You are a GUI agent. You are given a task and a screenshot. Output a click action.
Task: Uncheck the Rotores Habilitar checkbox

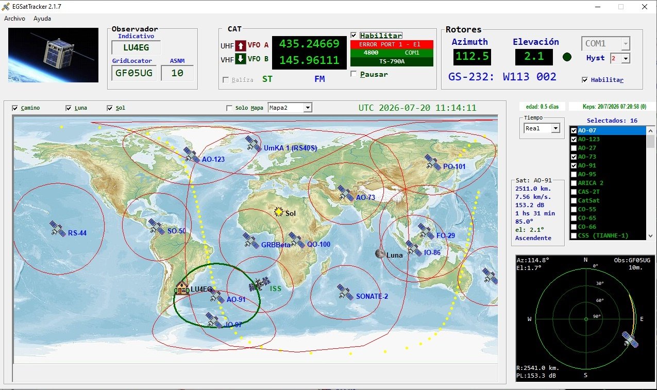coord(584,80)
